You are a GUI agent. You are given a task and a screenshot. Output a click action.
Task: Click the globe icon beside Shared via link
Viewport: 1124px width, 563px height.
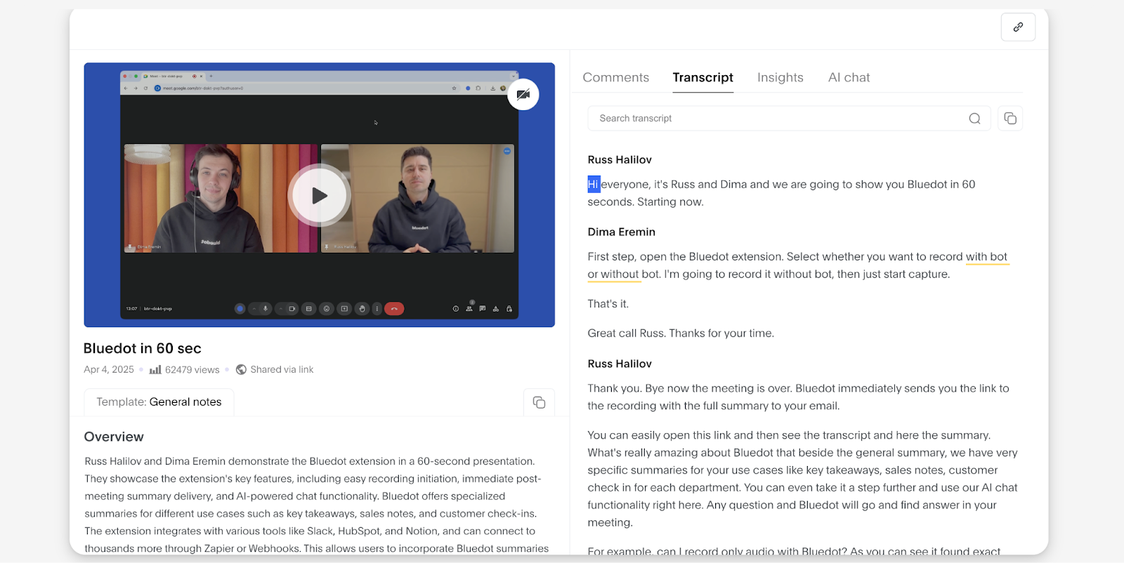[x=241, y=370]
